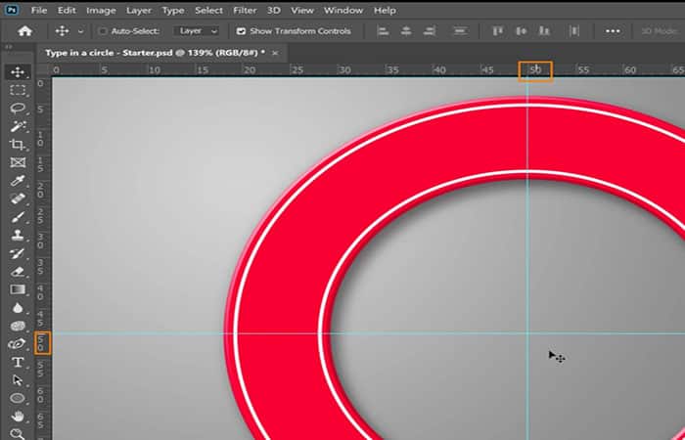The image size is (685, 440).
Task: Go to the Home screen icon
Action: click(24, 31)
